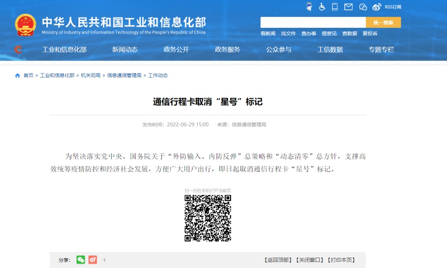Image resolution: width=447 pixels, height=277 pixels.
Task: Open the 政务公开 navigation menu
Action: pyautogui.click(x=176, y=49)
